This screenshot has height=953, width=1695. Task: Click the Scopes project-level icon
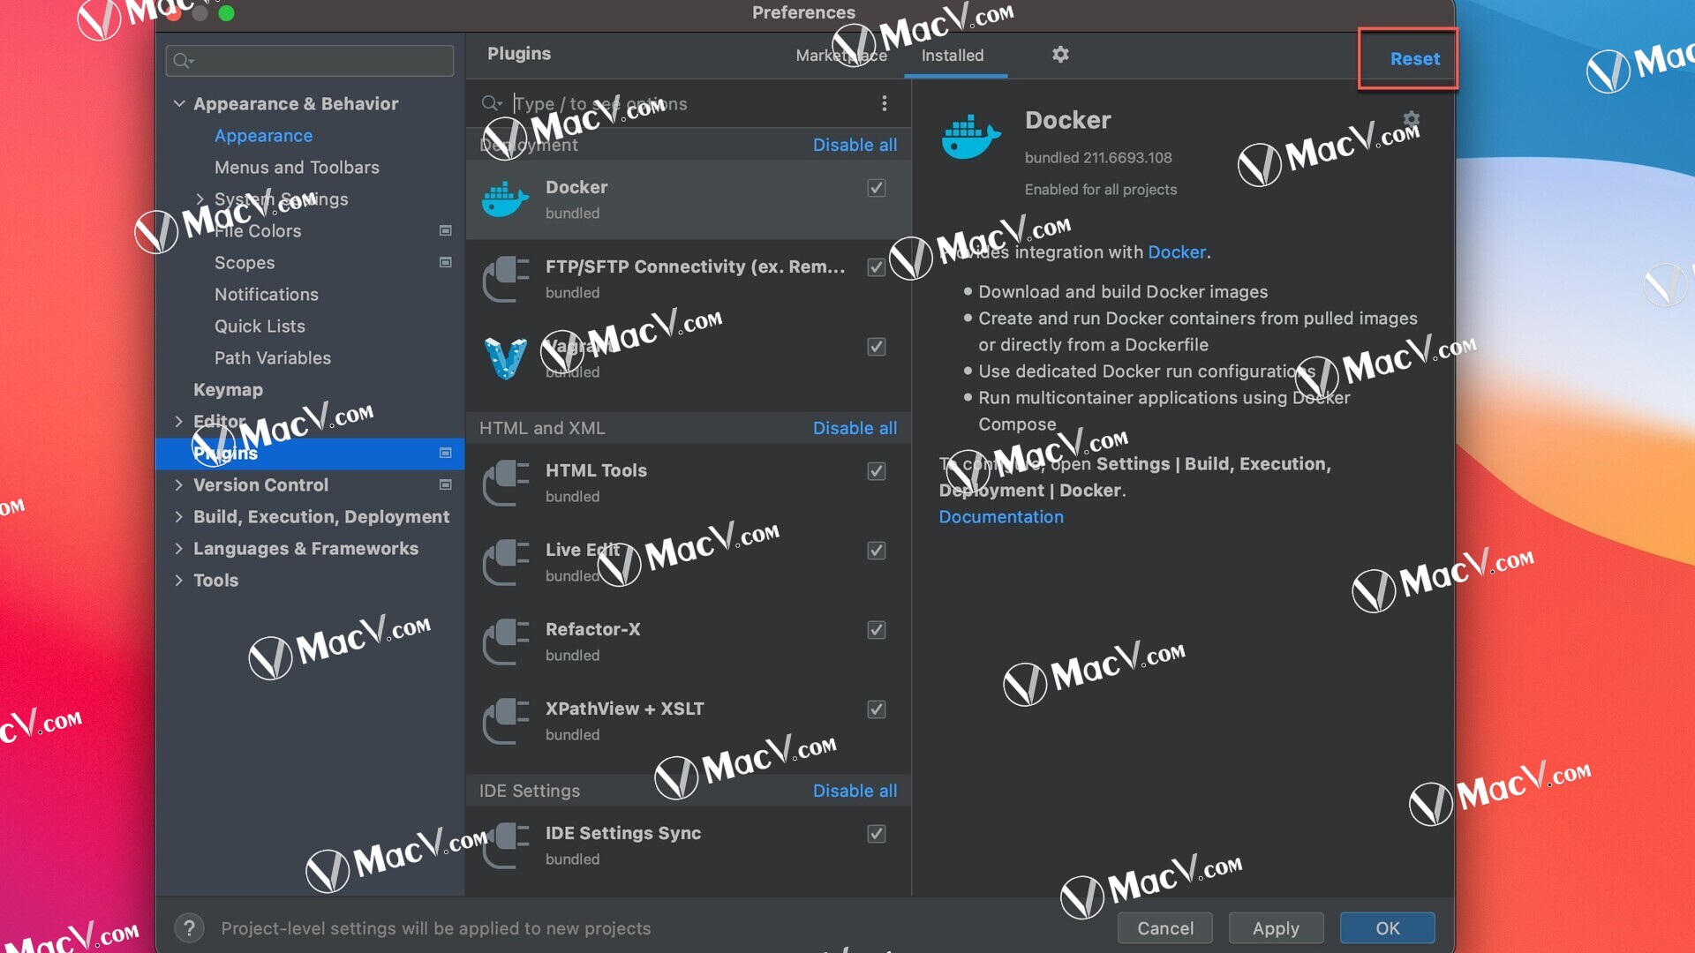click(x=446, y=262)
